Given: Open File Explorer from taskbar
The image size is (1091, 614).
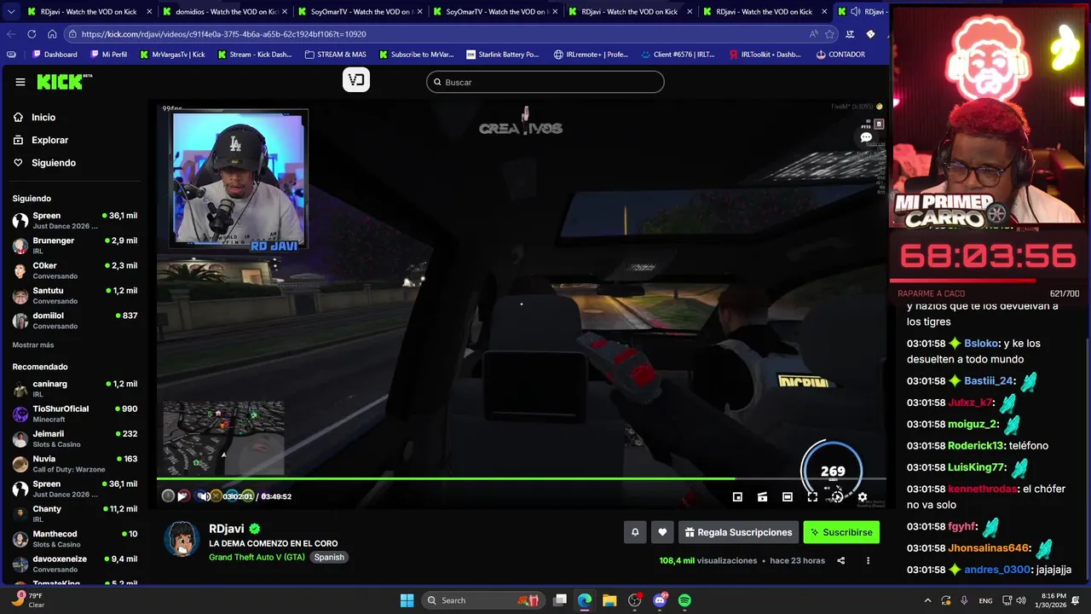Looking at the screenshot, I should (x=609, y=600).
